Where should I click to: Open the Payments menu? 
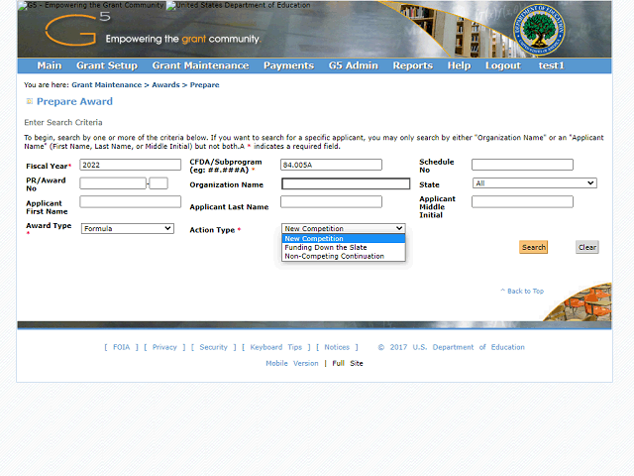tap(288, 65)
